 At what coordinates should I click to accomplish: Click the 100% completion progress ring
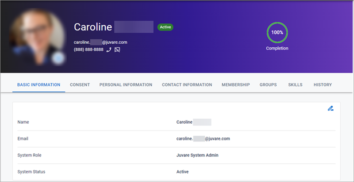tap(277, 32)
